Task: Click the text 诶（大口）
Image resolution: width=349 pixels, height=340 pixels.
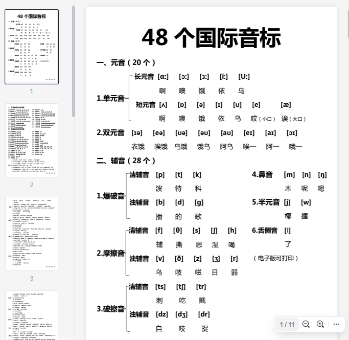Action: [x=294, y=119]
